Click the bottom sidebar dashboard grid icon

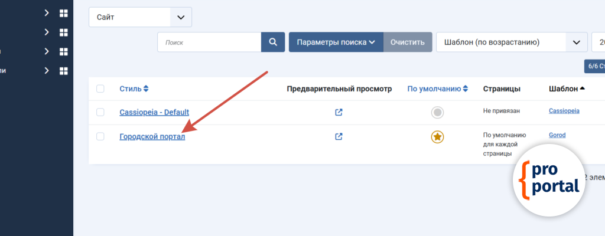pos(64,71)
